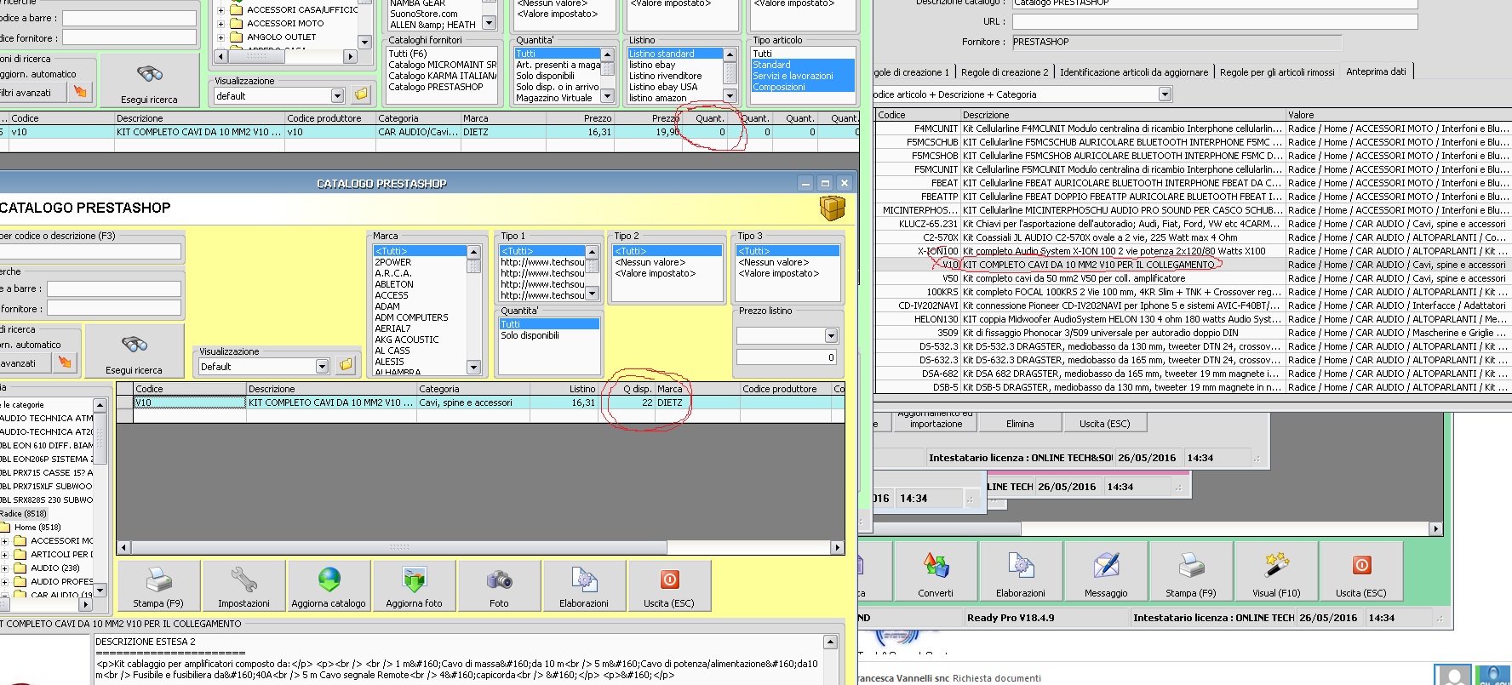
Task: Select 'Listino rivenditore' in the Listino list
Action: pyautogui.click(x=666, y=76)
